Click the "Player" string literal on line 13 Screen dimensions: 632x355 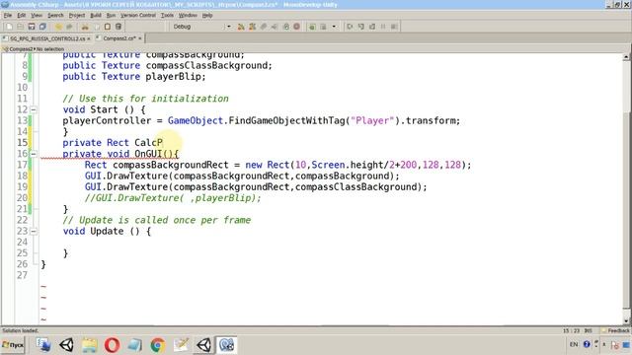coord(371,120)
